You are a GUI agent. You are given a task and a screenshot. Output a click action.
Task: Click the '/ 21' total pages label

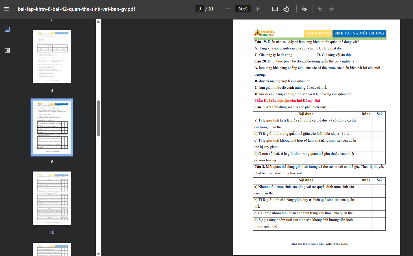click(x=209, y=9)
